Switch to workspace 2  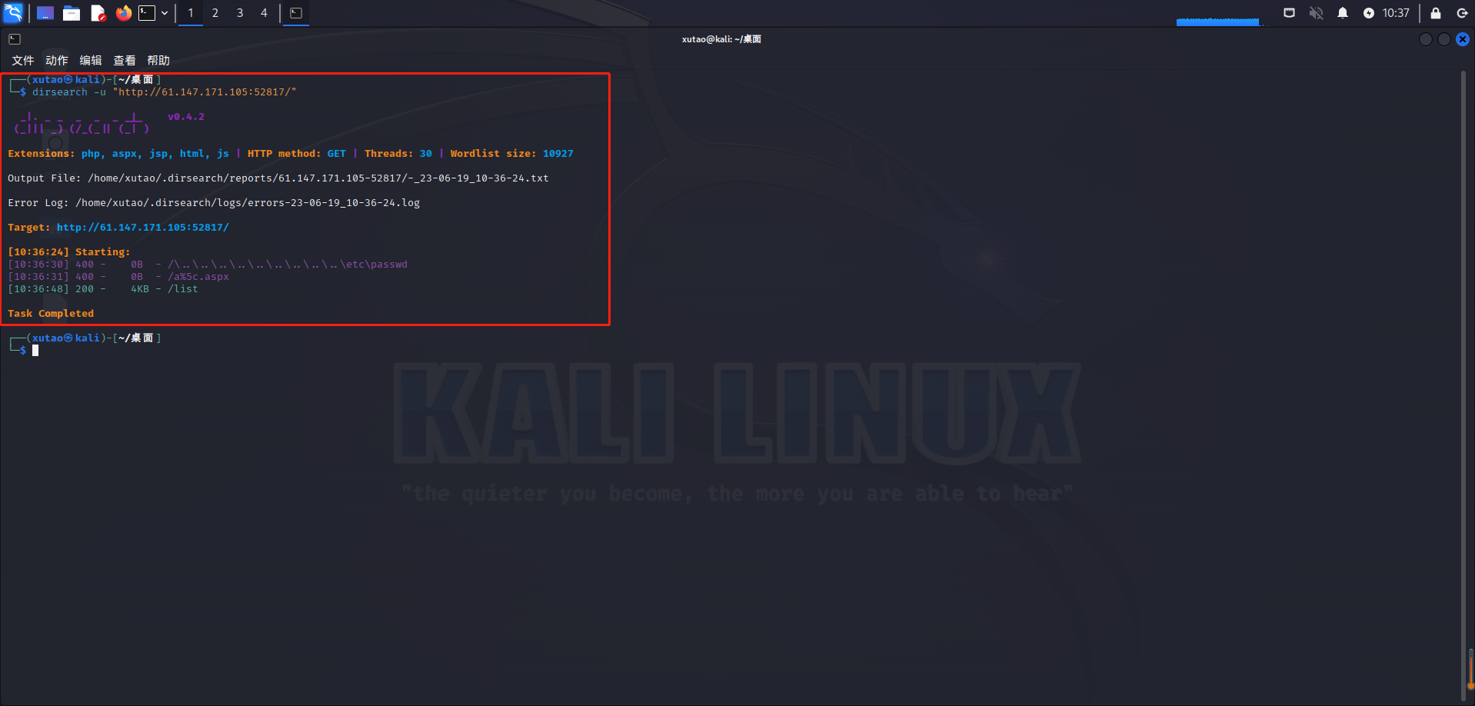(215, 13)
